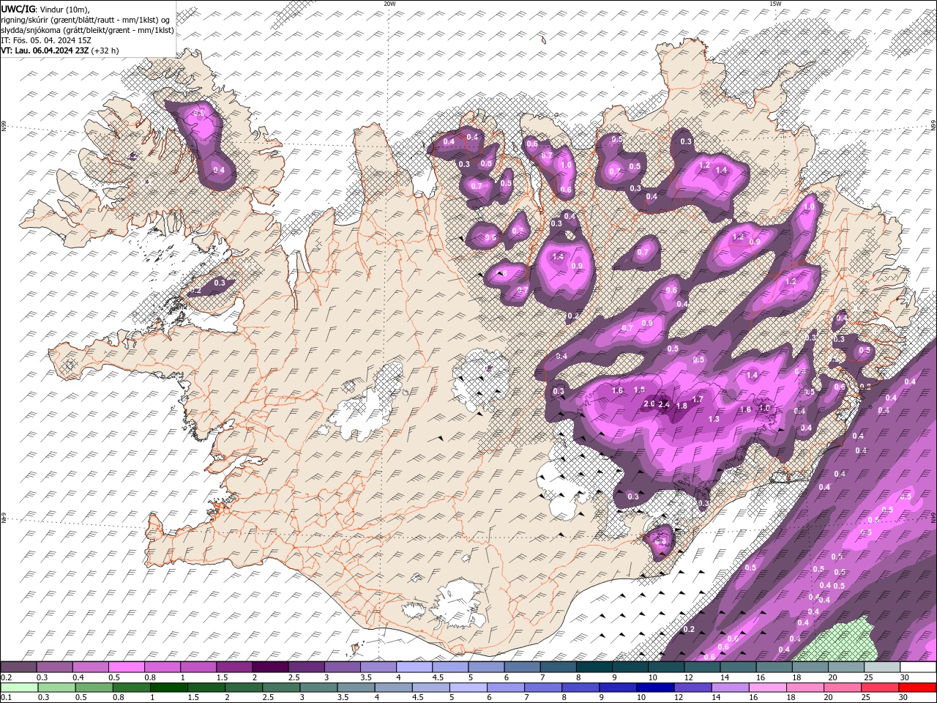
Task: Click the darkest green 1 swatch in lower legend
Action: pos(169,688)
